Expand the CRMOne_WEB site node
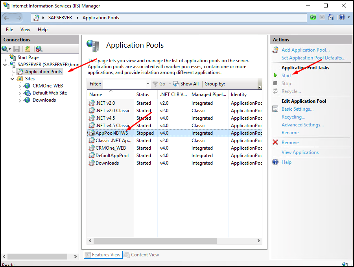Image resolution: width=354 pixels, height=267 pixels. point(20,86)
